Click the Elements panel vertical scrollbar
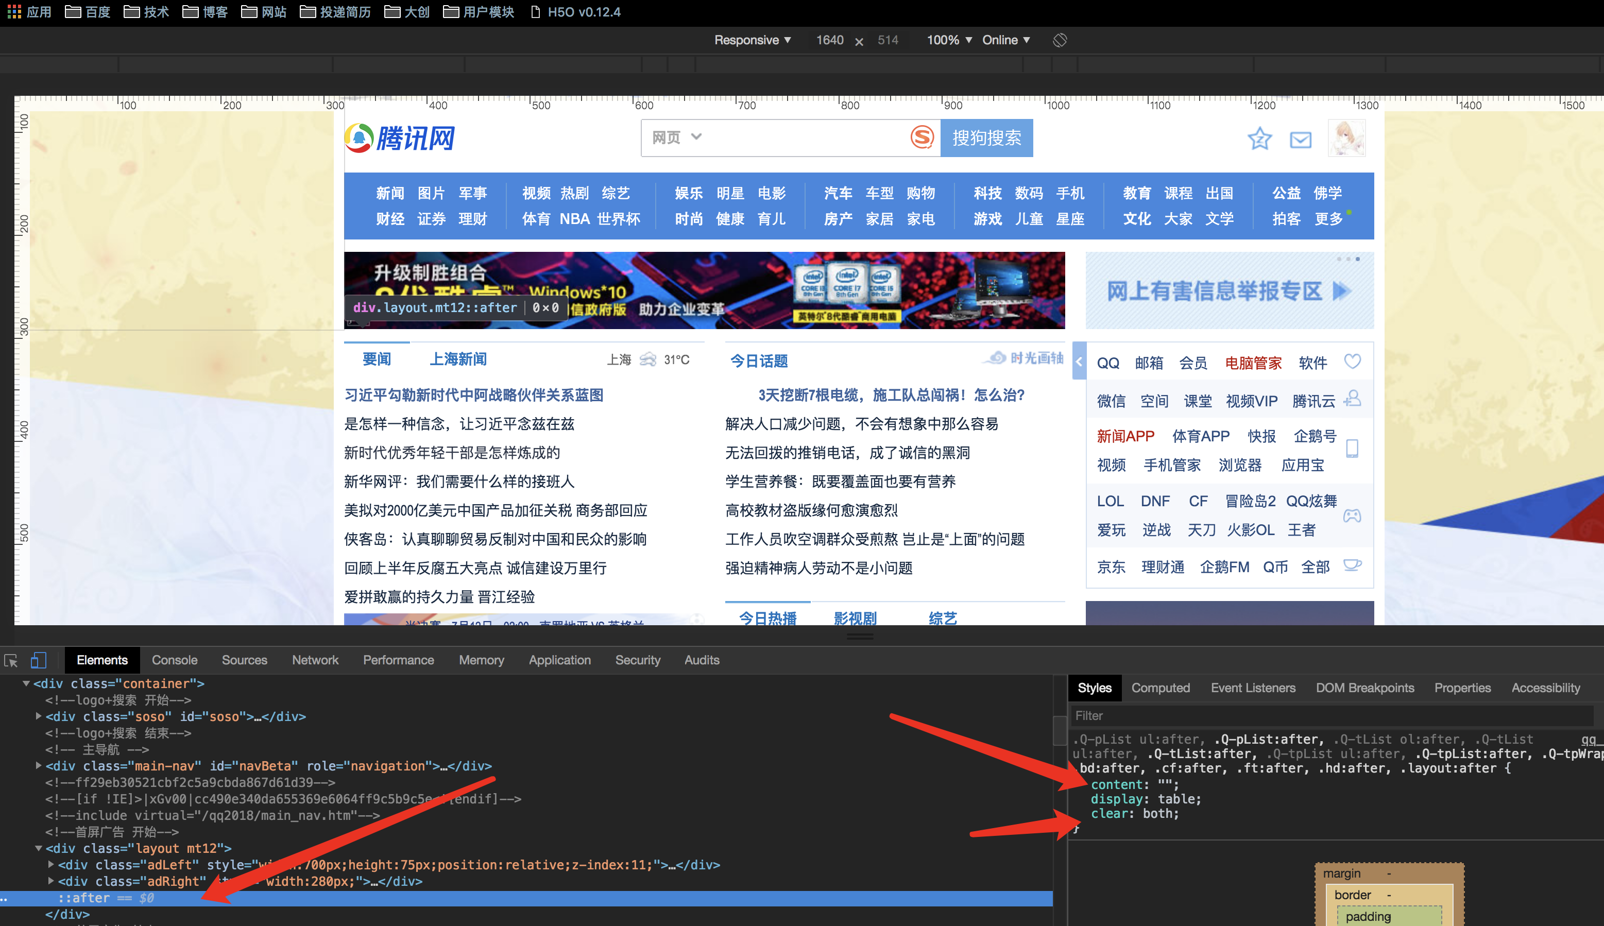1604x926 pixels. click(1060, 730)
